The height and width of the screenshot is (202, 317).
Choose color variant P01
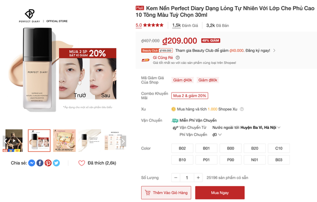click(206, 160)
